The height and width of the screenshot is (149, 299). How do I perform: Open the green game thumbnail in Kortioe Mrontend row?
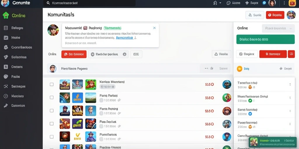[91, 84]
